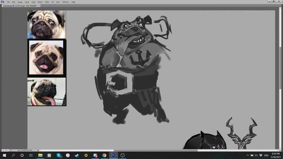
Task: Open the Skype taskbar icon
Action: pos(59,155)
